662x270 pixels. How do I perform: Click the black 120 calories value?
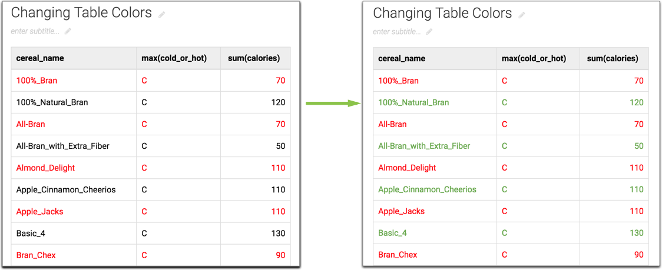[x=278, y=102]
